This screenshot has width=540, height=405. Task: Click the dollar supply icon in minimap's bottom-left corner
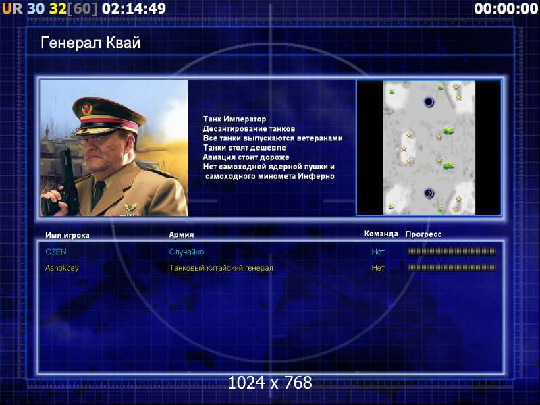(391, 207)
